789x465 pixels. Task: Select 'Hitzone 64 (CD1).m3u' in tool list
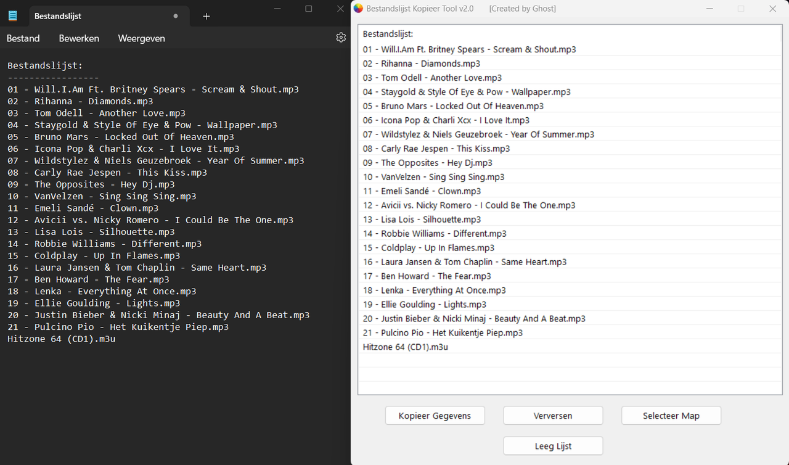click(x=570, y=347)
